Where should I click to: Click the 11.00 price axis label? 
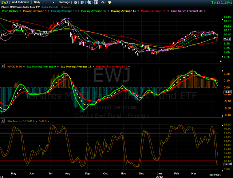click(228, 17)
